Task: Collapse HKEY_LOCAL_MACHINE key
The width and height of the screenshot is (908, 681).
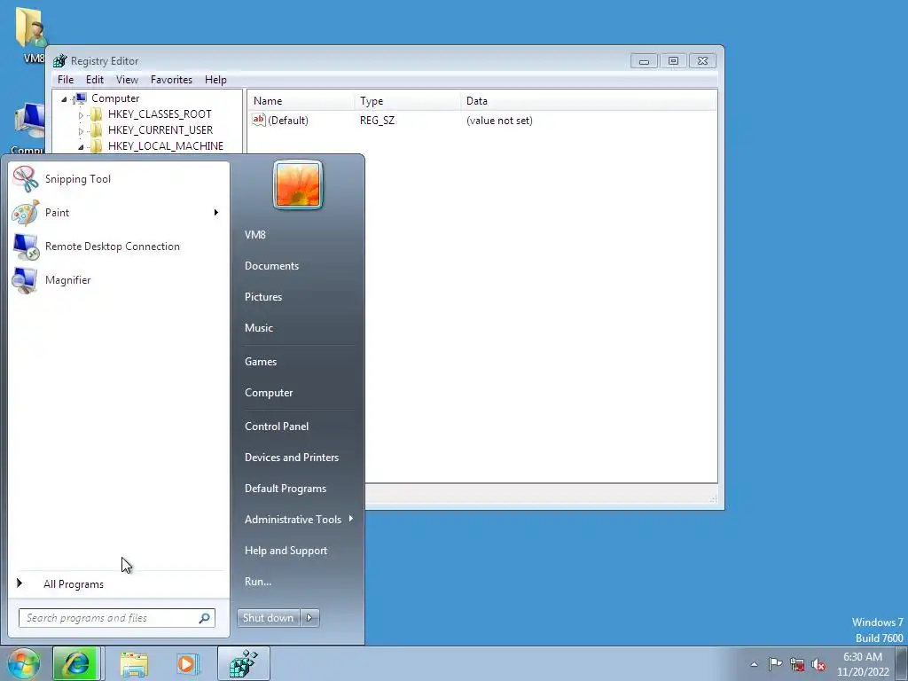Action: point(81,147)
